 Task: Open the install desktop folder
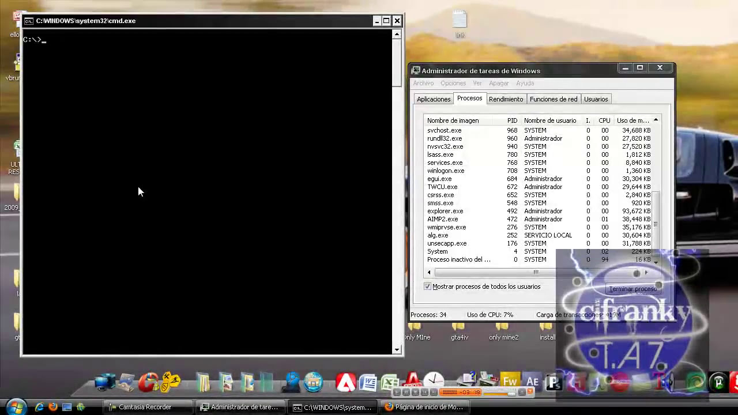pyautogui.click(x=547, y=331)
